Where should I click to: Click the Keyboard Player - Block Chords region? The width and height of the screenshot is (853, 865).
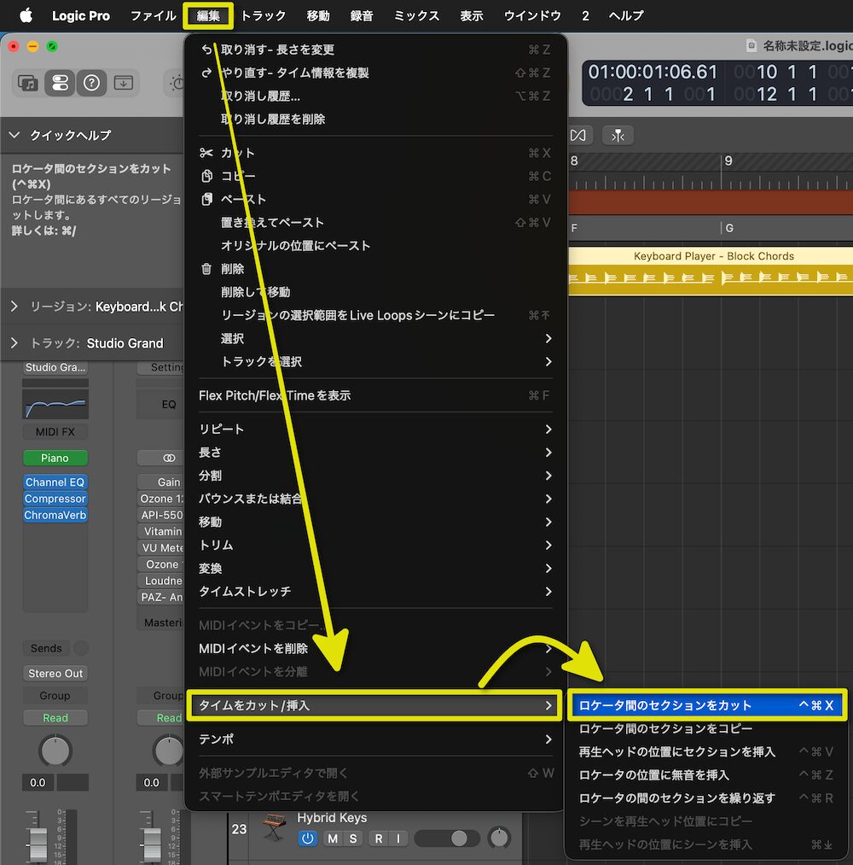coord(711,271)
